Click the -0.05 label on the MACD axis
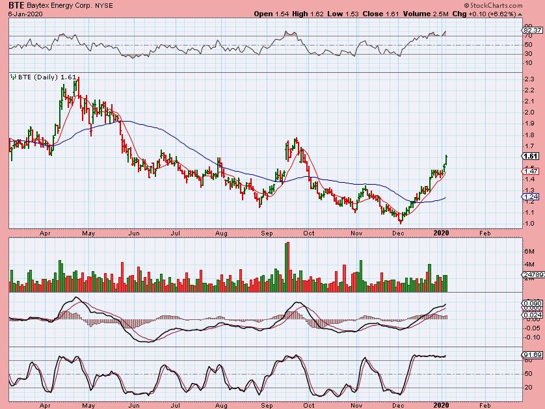The width and height of the screenshot is (545, 409). (x=532, y=328)
